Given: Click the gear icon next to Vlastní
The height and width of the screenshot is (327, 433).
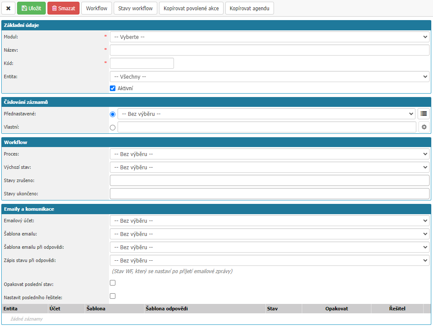Looking at the screenshot, I should (x=424, y=127).
